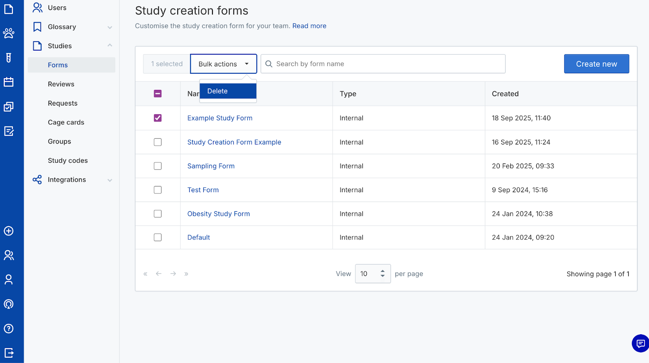Open the calendar icon in left rail
649x363 pixels.
[9, 82]
